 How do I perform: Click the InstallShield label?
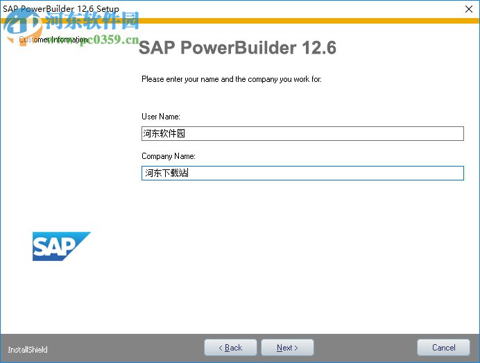coord(28,350)
